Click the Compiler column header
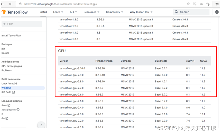The height and width of the screenshot is (133, 220). 126,61
